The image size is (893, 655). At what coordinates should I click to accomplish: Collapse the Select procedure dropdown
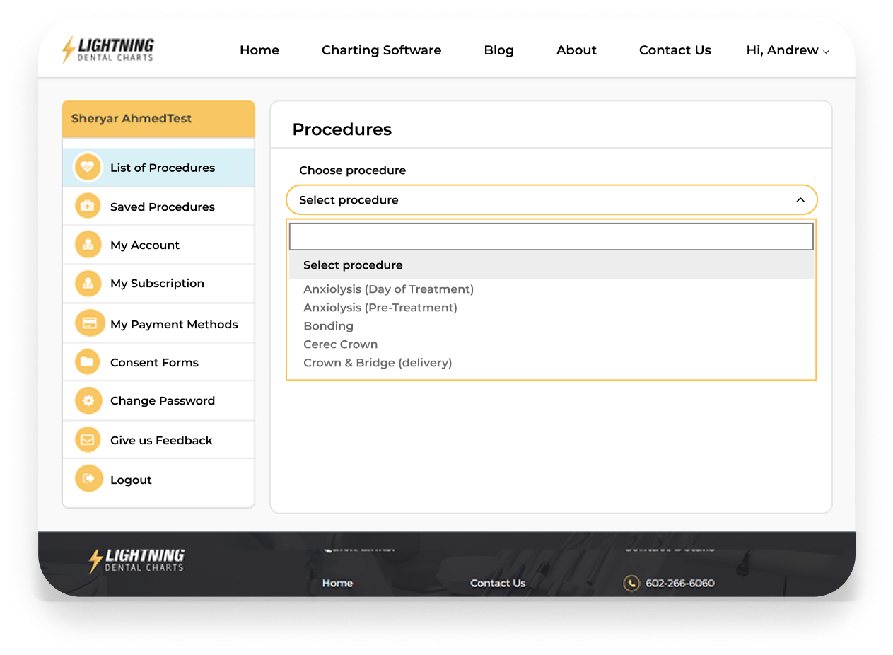tap(800, 200)
